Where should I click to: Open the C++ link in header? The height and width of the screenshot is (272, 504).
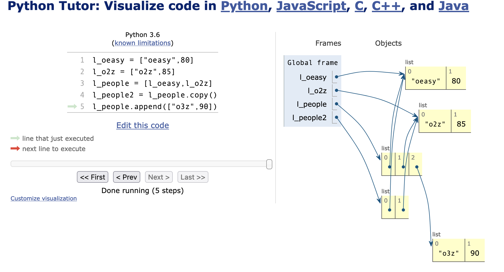coord(386,6)
